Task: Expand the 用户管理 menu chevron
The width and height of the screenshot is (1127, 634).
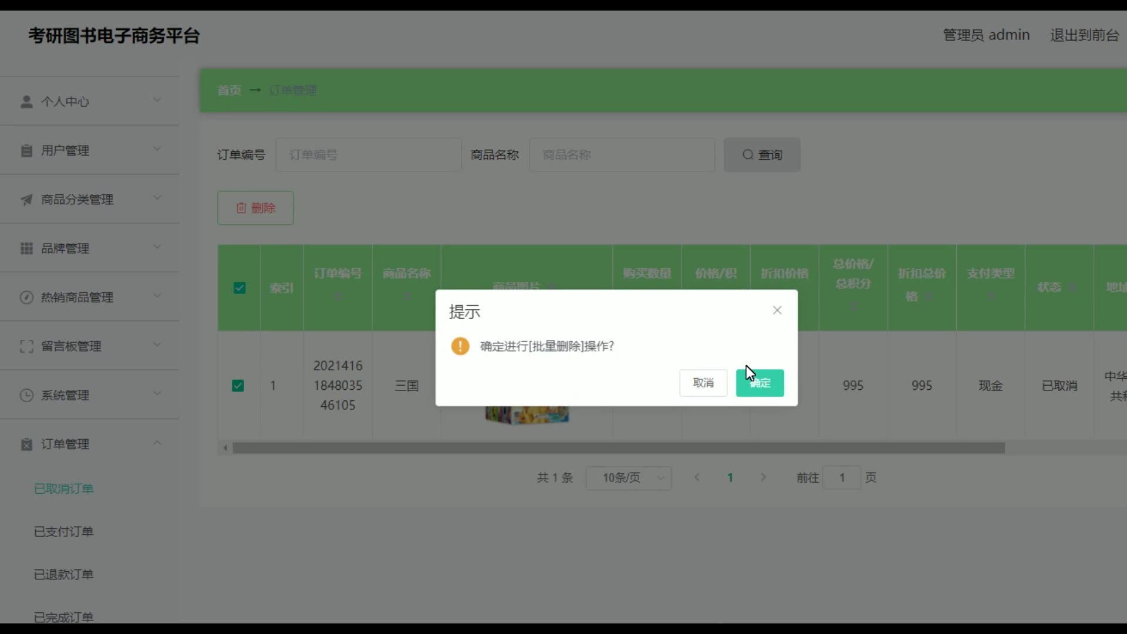Action: pyautogui.click(x=157, y=149)
